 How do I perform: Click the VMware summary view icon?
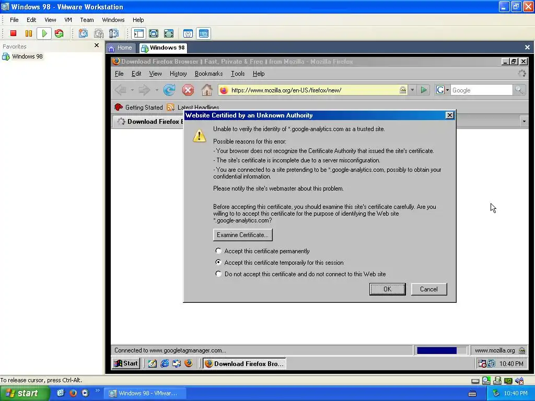(188, 33)
